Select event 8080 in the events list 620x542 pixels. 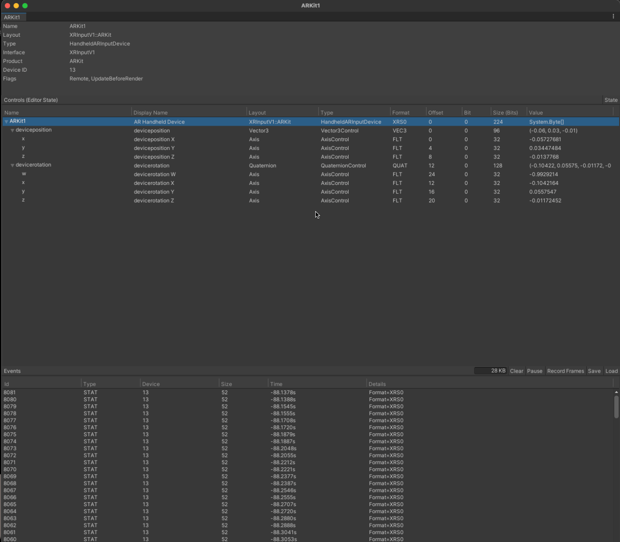308,400
